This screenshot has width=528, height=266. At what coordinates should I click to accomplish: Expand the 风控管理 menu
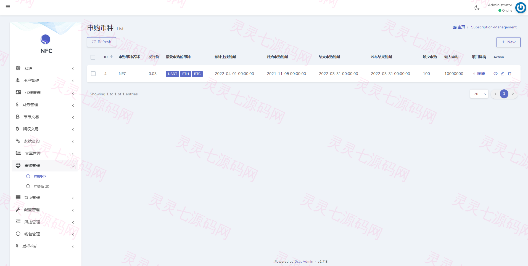[x=45, y=222]
